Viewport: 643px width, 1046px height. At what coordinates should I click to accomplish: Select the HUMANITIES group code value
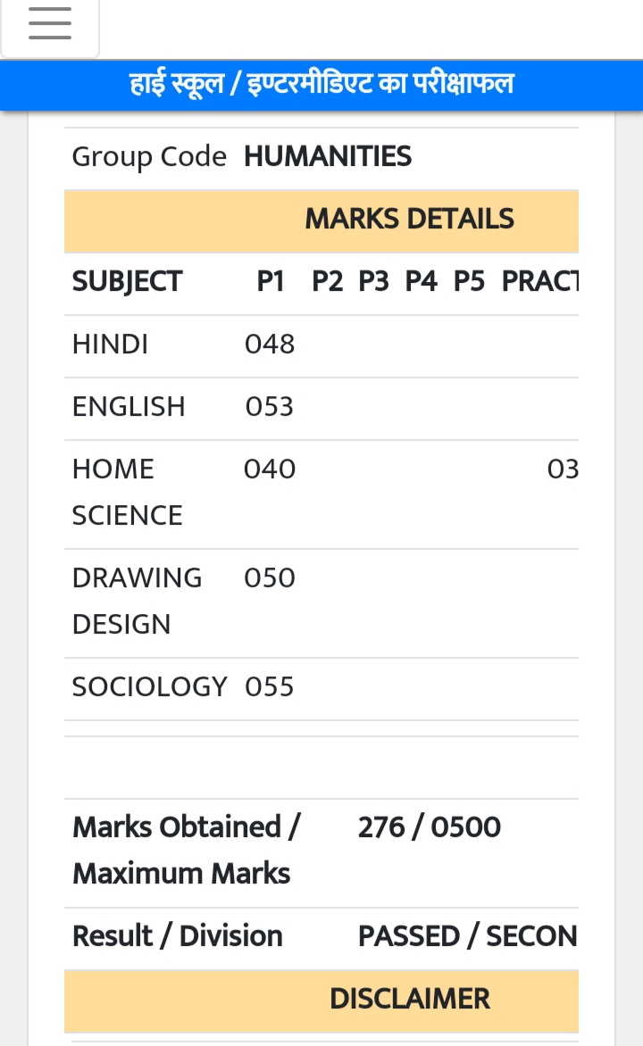(x=327, y=157)
